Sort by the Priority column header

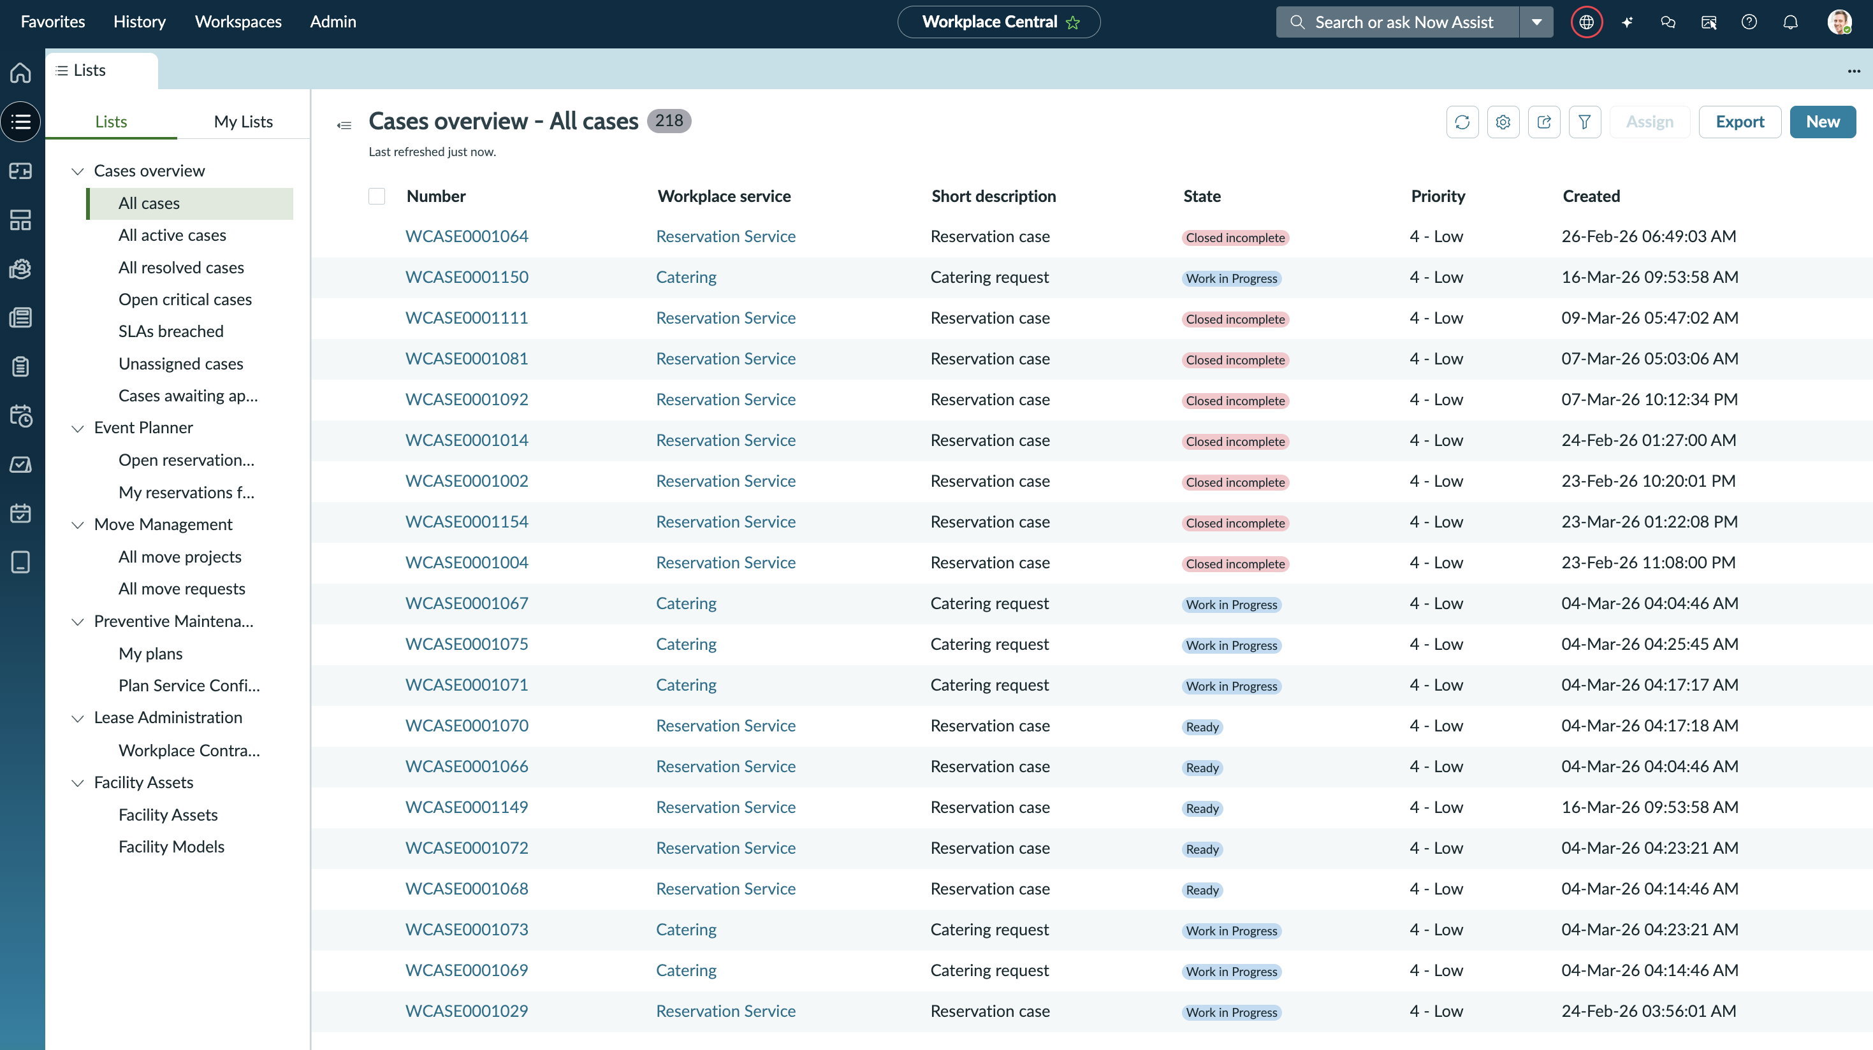click(1438, 196)
